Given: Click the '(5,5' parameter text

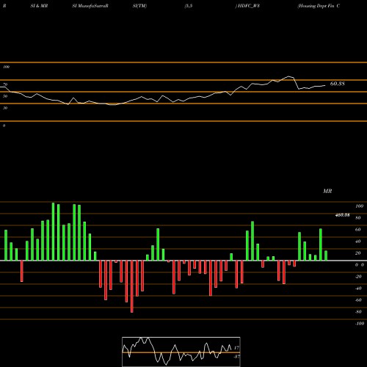Looking at the screenshot, I should coord(189,6).
